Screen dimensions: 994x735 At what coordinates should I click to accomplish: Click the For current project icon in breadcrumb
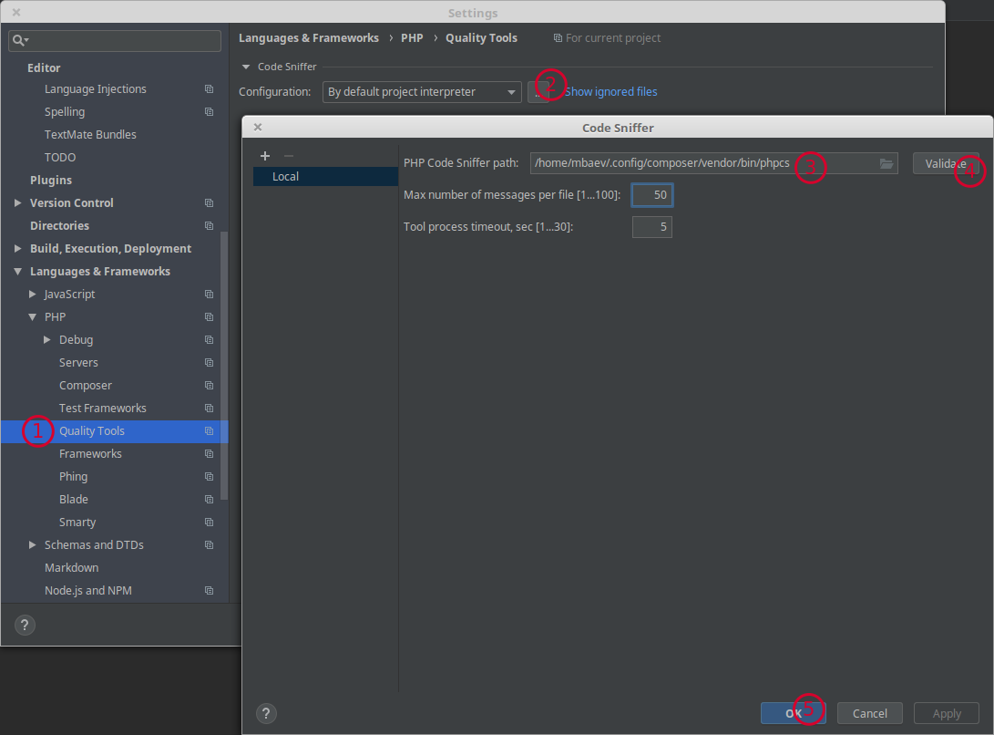coord(558,38)
